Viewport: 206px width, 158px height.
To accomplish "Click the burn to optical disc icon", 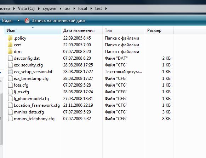I will [x=27, y=21].
